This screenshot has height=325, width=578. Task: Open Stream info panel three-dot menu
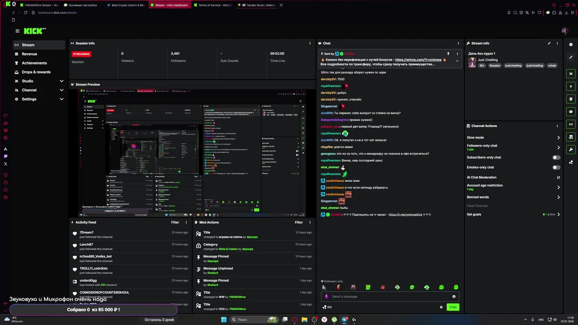coord(557,43)
